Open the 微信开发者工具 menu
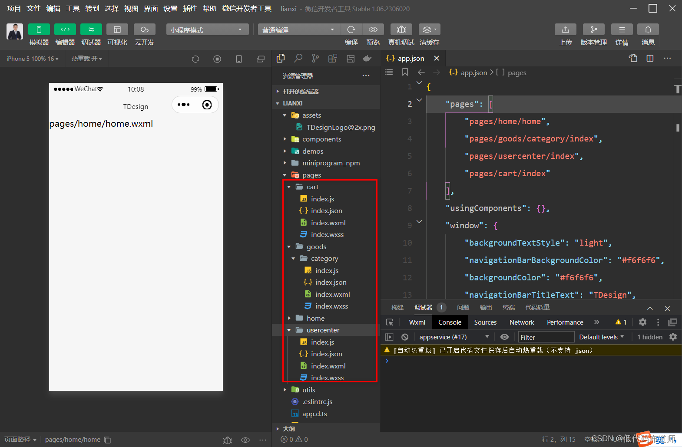682x447 pixels. pos(247,9)
